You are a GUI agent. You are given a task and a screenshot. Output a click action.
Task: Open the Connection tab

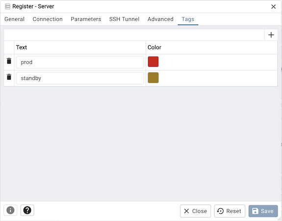tap(48, 19)
